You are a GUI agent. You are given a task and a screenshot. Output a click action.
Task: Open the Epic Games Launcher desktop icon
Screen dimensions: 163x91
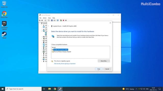click(x=4, y=26)
